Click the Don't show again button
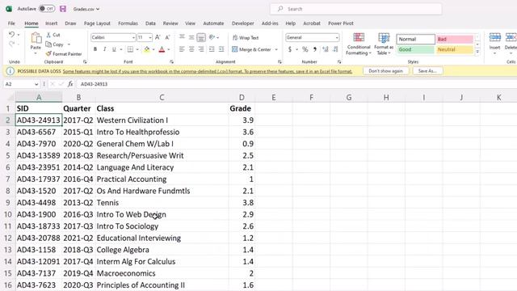The width and height of the screenshot is (517, 291). coord(385,71)
